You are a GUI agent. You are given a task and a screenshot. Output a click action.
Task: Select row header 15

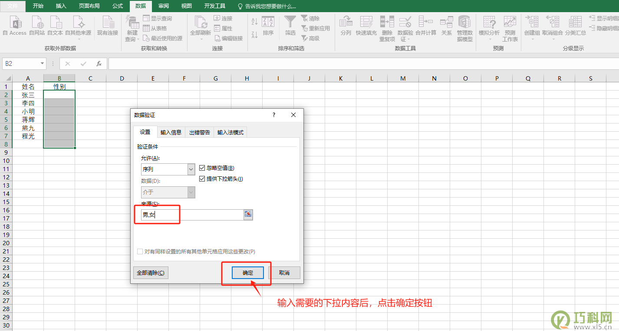click(x=6, y=202)
